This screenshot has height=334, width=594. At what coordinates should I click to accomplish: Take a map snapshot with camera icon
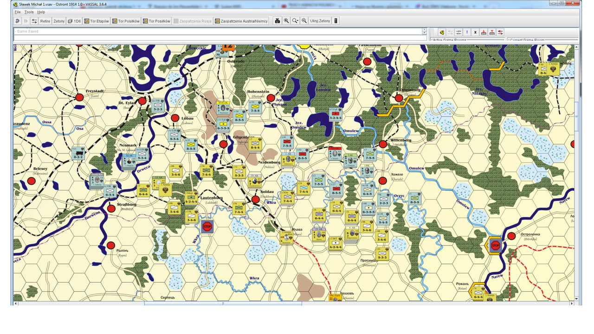tap(278, 21)
